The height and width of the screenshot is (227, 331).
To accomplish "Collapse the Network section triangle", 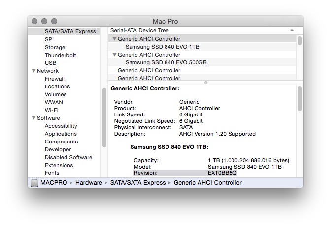I will [33, 71].
